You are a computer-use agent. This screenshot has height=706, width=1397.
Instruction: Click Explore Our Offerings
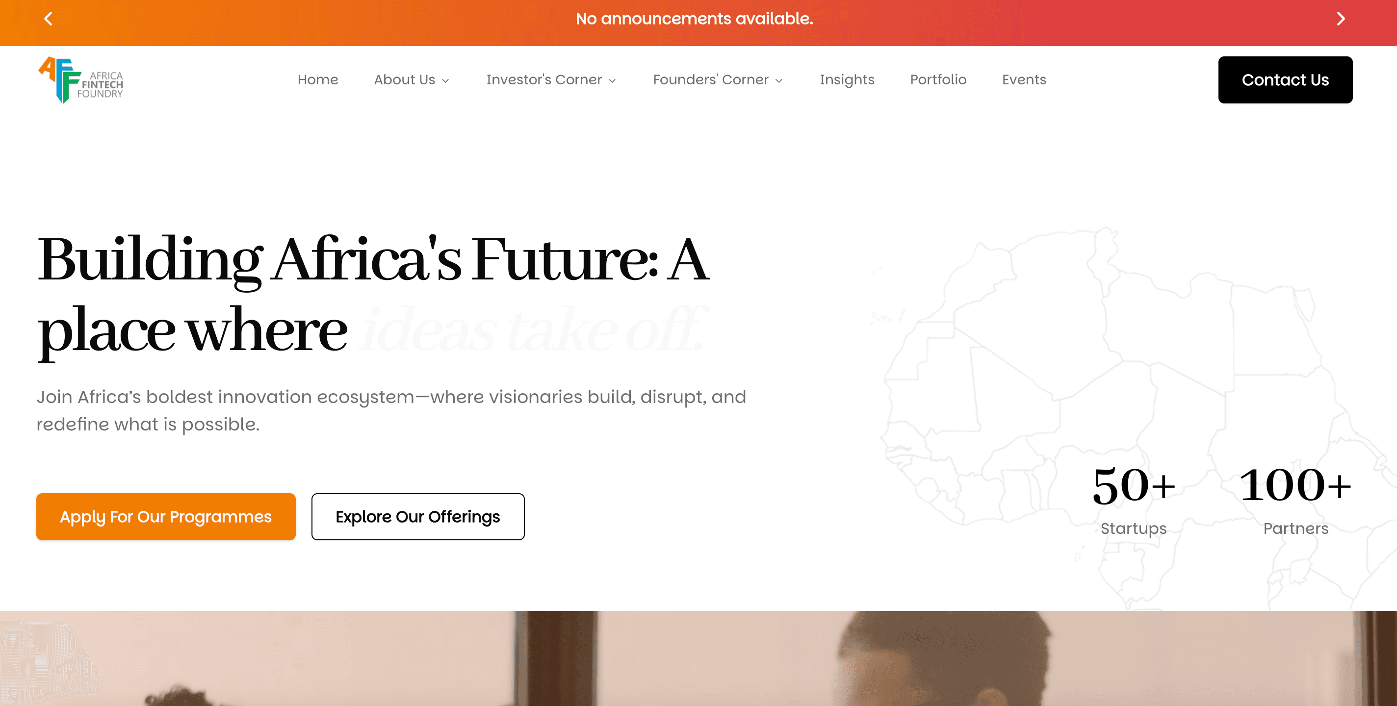[x=417, y=516]
